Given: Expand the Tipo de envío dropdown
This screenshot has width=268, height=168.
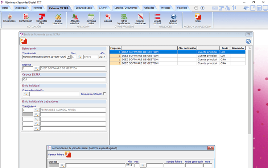Looking at the screenshot, I should [69, 57].
